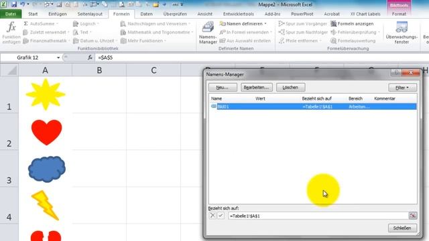Select the red heart picture in row 2
Viewport: 429px width, 241px height.
point(46,133)
